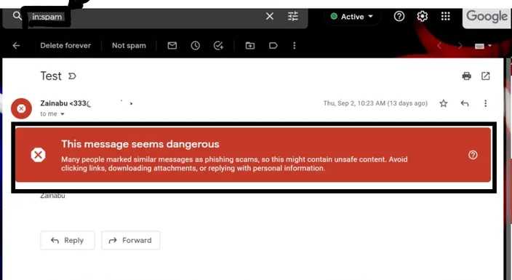512x280 pixels.
Task: Open the message More options menu
Action: pyautogui.click(x=486, y=103)
